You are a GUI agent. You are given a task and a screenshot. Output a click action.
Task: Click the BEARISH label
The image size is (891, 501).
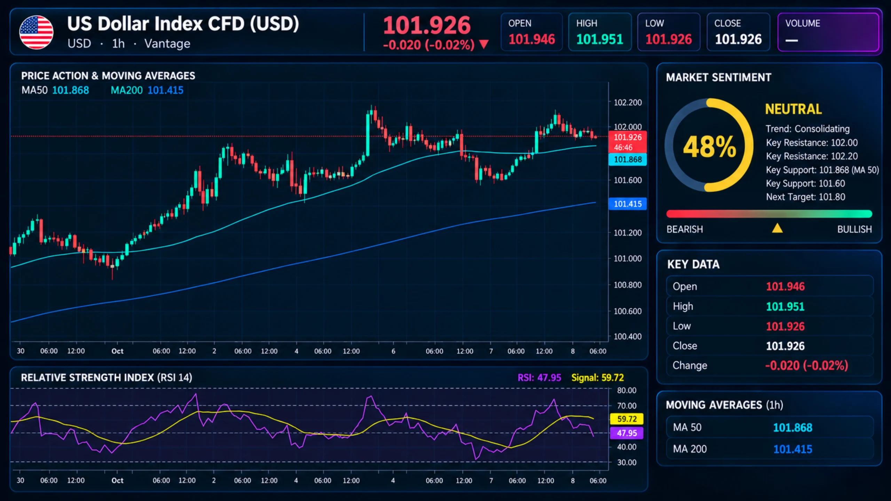[x=685, y=229]
